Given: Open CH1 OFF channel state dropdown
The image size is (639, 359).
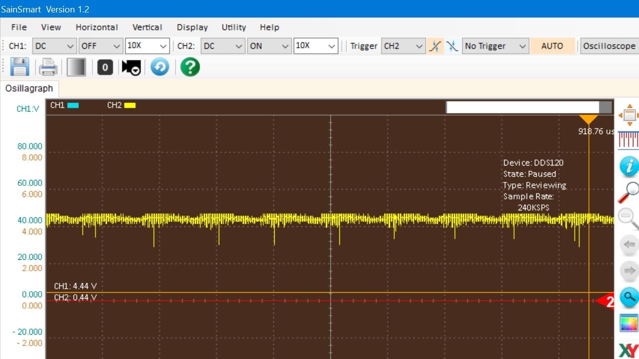Looking at the screenshot, I should [x=101, y=46].
